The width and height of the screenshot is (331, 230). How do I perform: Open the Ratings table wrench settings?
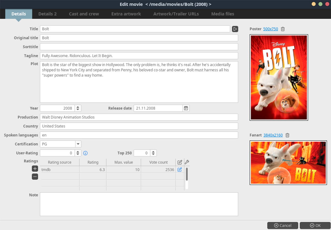(187, 162)
